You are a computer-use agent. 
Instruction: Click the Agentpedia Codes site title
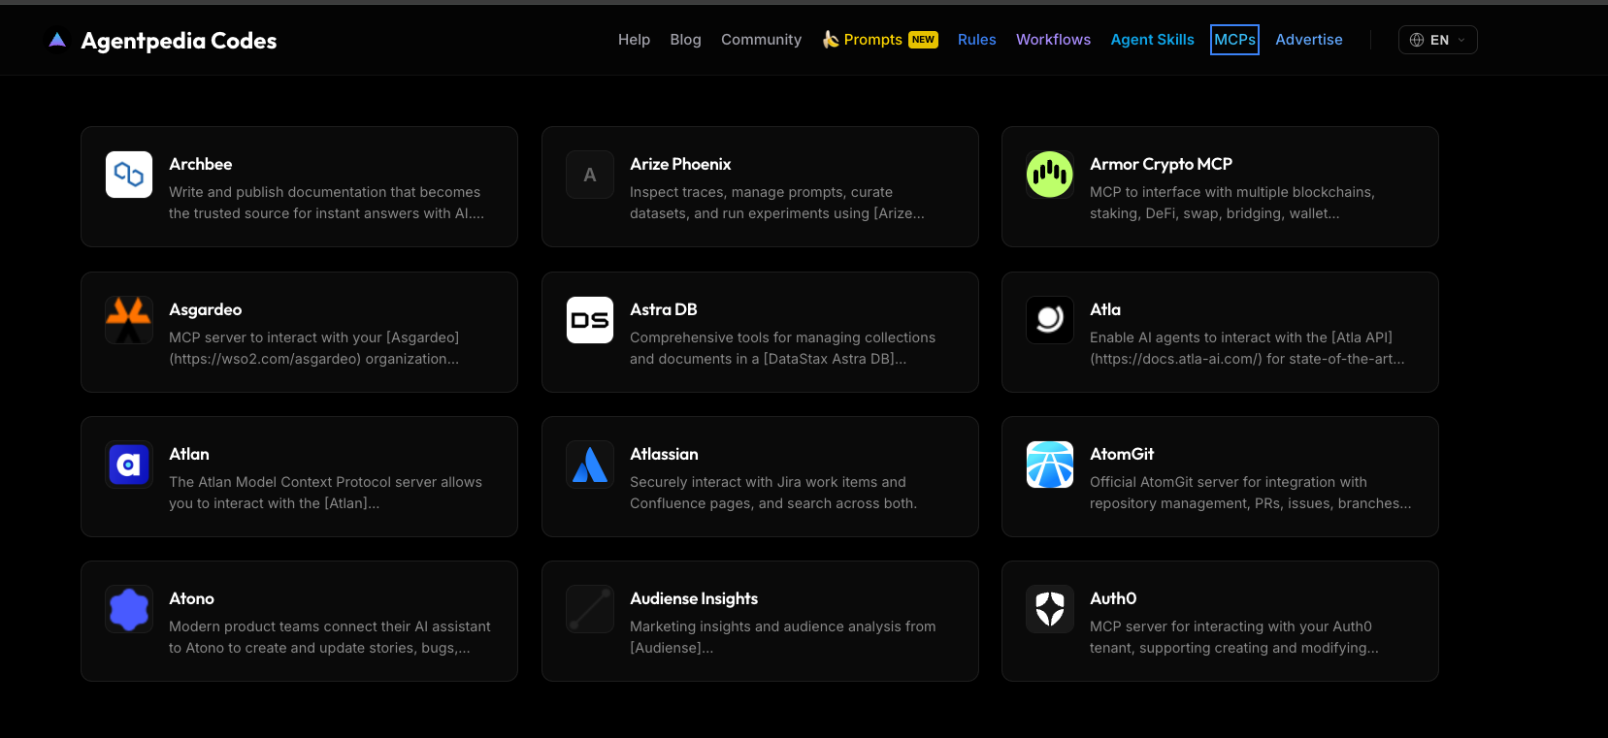tap(179, 41)
